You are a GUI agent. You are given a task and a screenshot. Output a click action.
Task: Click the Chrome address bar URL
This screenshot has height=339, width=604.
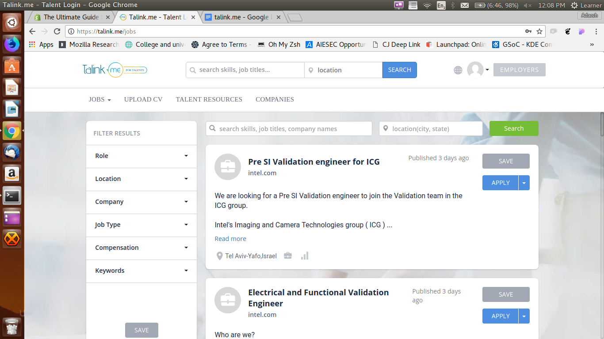[x=106, y=31]
